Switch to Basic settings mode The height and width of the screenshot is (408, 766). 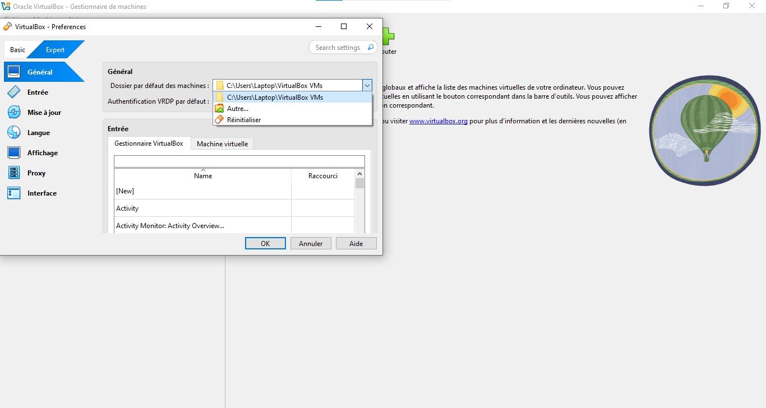coord(17,50)
